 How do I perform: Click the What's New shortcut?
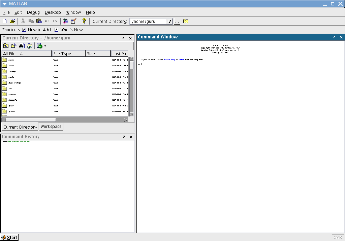[x=69, y=30]
